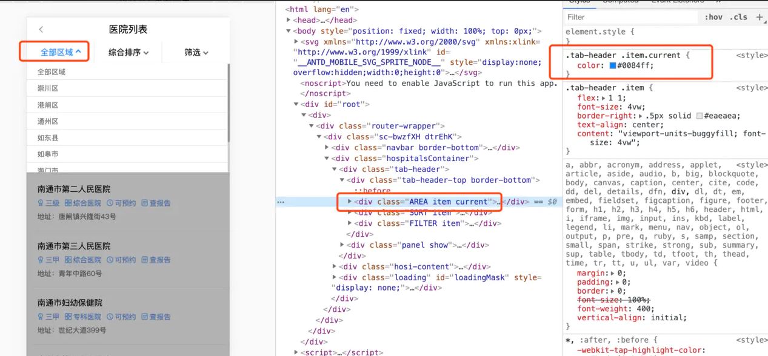Expand the head element node
This screenshot has width=768, height=356.
289,20
